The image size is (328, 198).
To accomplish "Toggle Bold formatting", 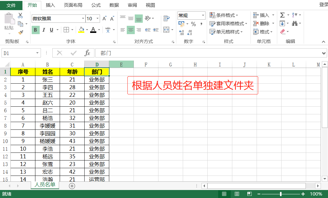I will pos(35,30).
